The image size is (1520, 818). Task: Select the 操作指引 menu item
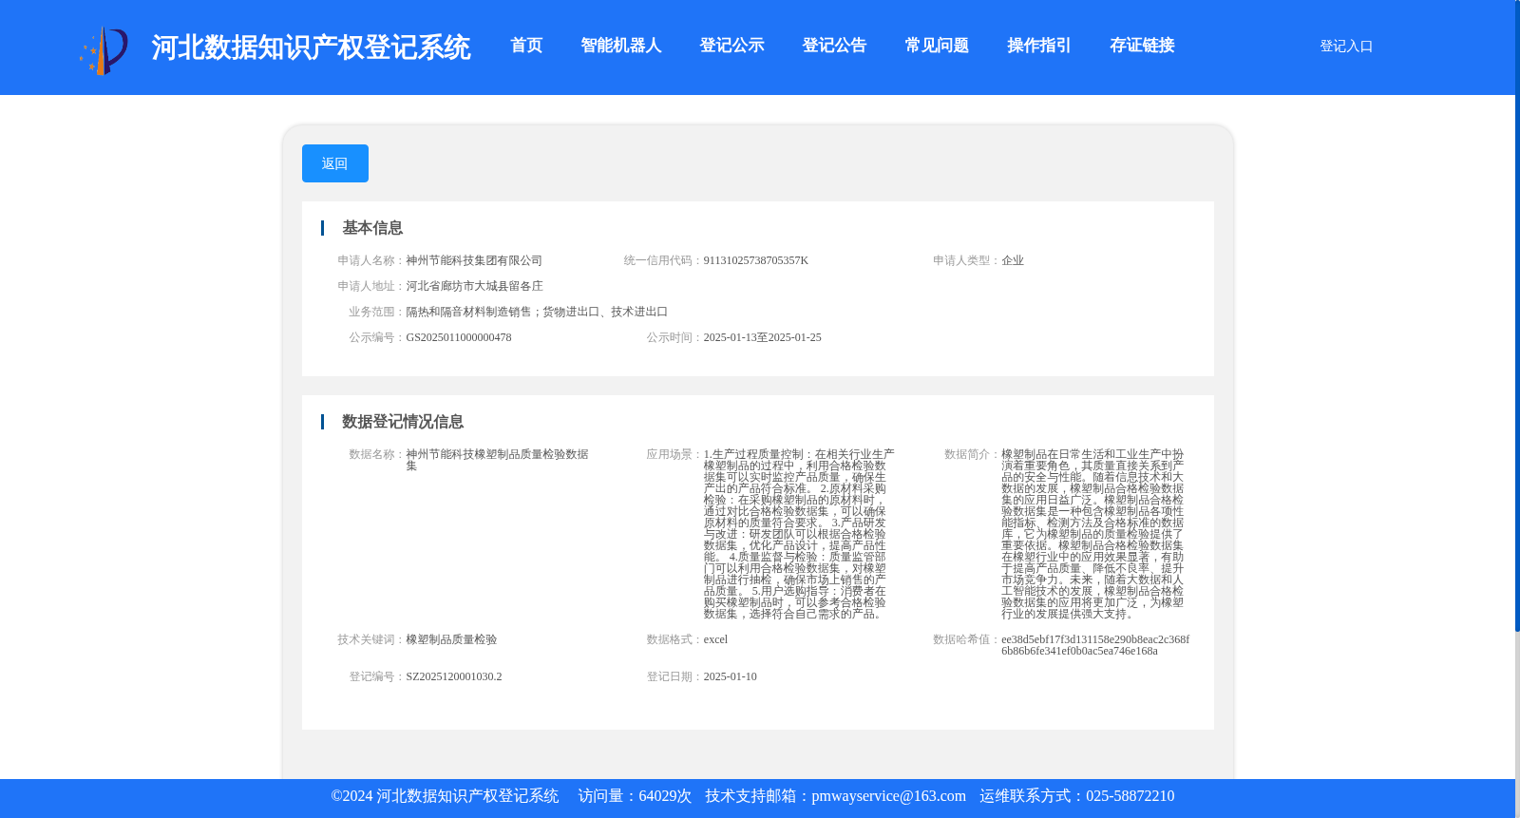1039,46
